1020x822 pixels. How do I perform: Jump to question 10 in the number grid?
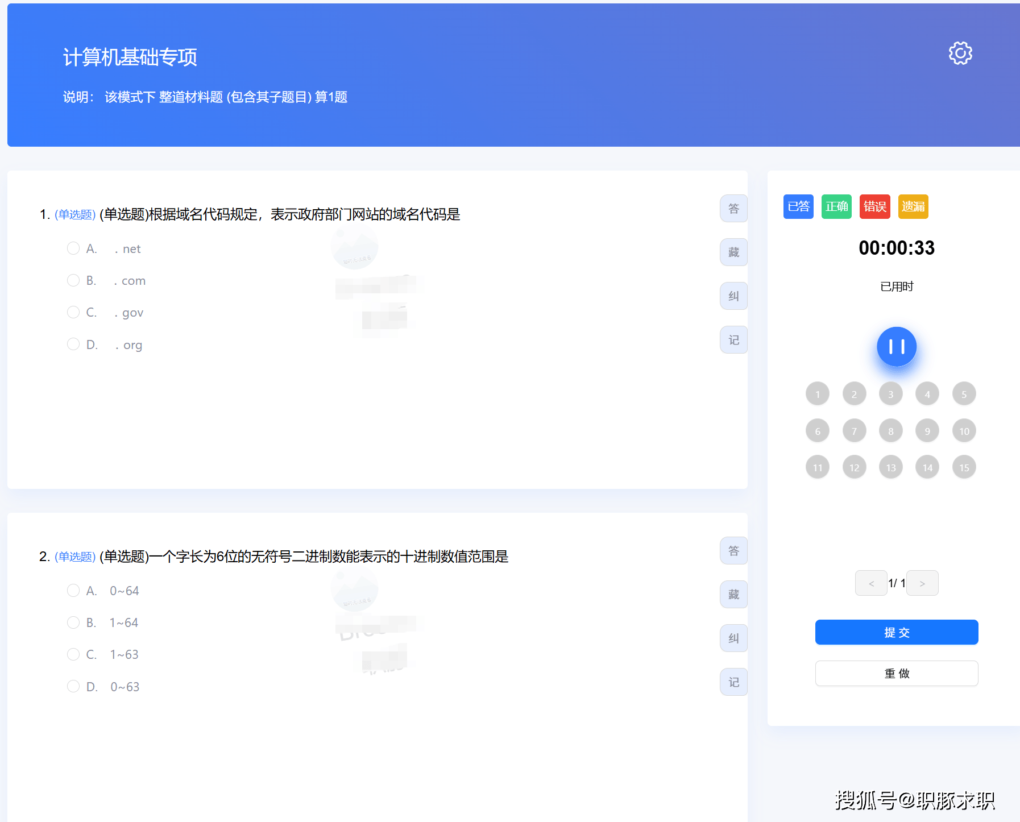coord(964,431)
